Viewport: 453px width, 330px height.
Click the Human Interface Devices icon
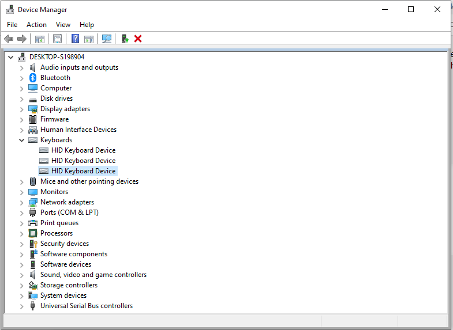coord(33,130)
